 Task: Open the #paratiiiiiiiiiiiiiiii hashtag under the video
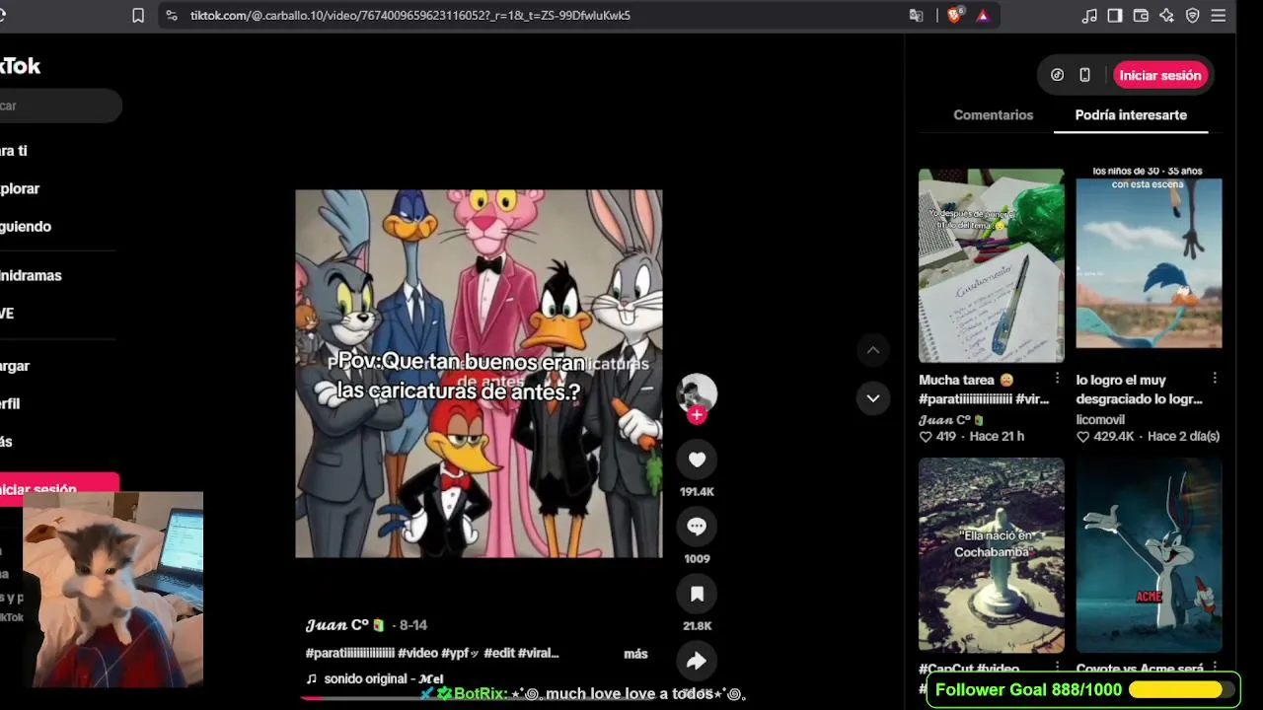[350, 654]
